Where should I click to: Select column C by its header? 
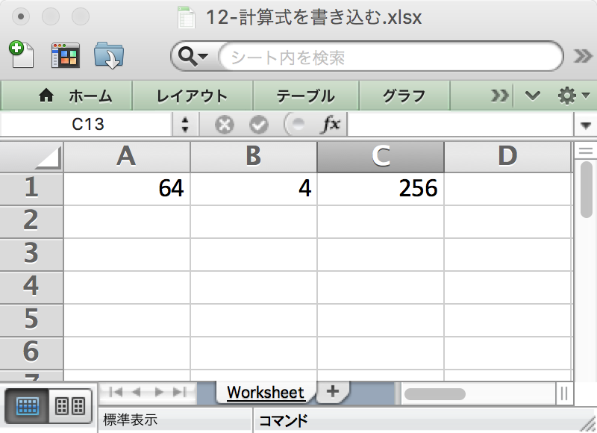click(381, 157)
